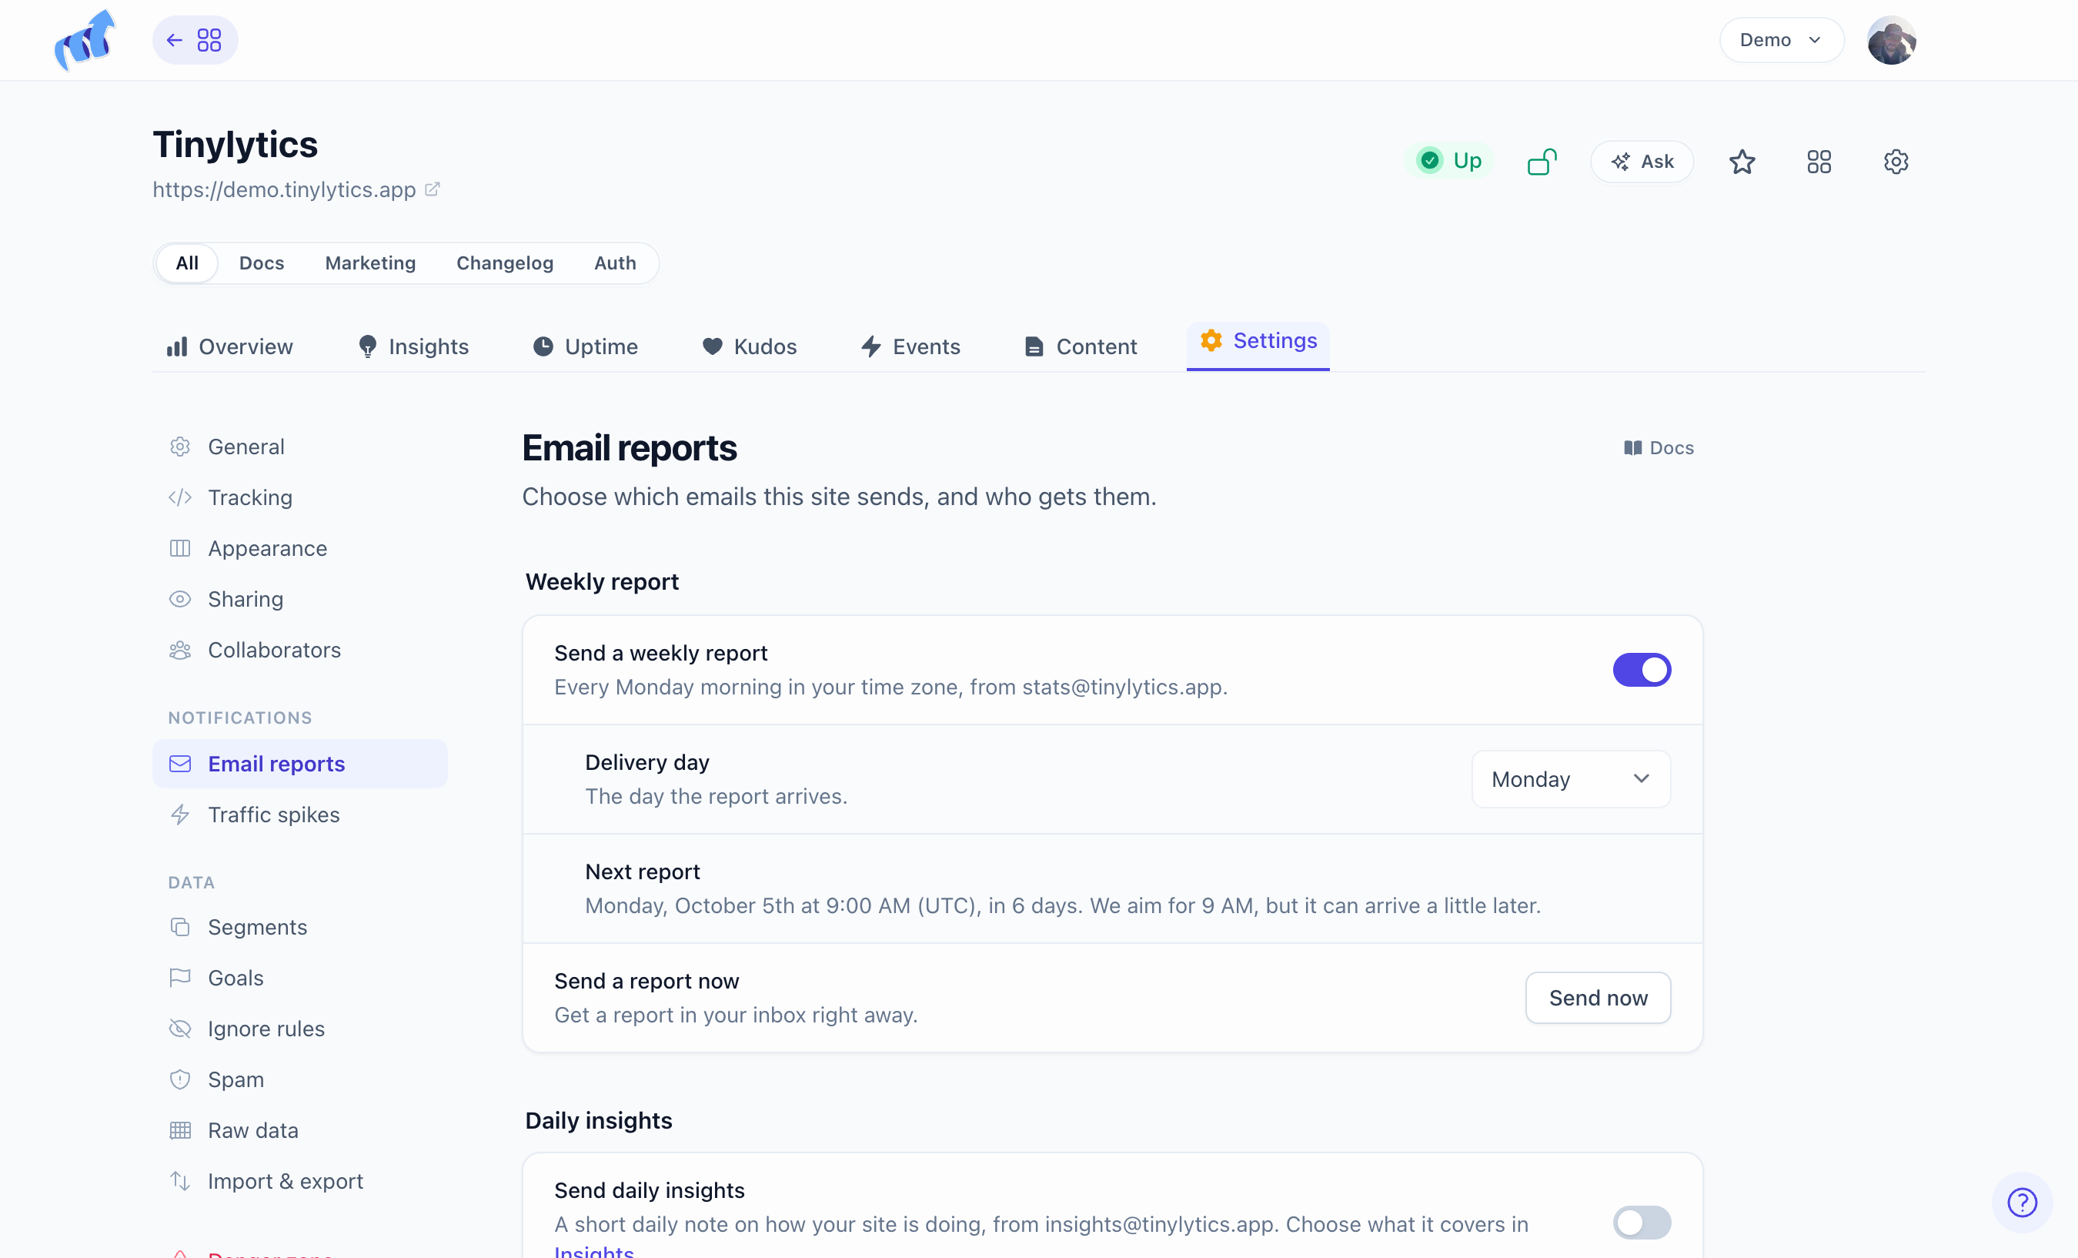Open Raw data in sidebar
The height and width of the screenshot is (1258, 2078).
(299, 1129)
